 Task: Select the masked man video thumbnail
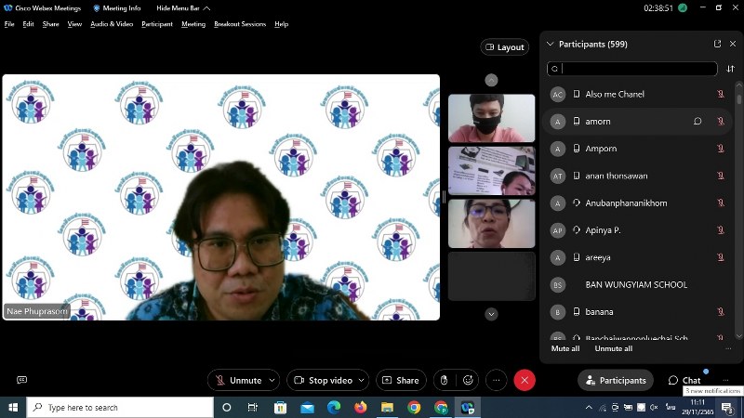(x=492, y=118)
